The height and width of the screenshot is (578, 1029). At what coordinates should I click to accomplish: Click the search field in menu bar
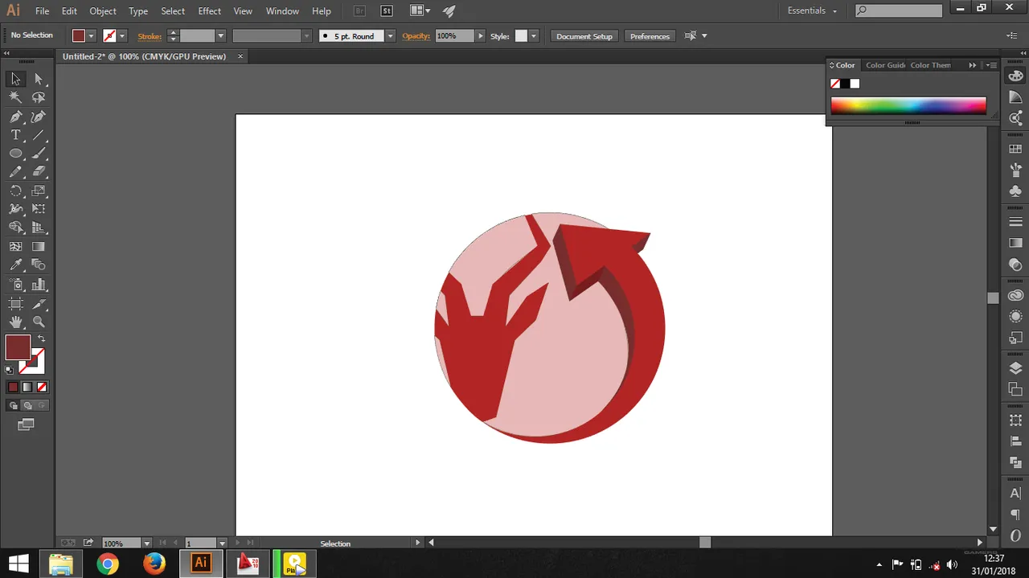click(898, 10)
